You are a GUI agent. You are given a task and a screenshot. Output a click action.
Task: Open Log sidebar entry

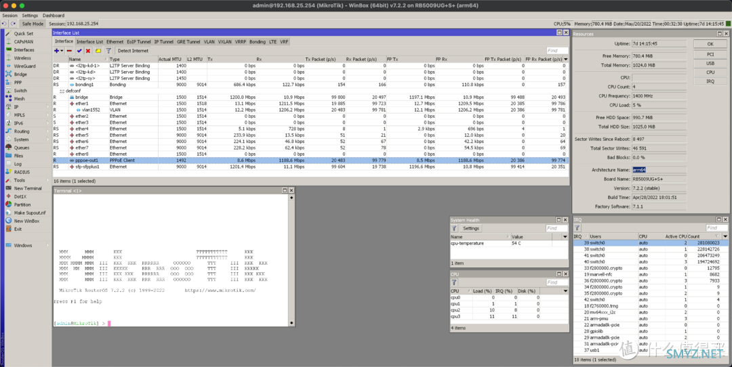(x=17, y=164)
